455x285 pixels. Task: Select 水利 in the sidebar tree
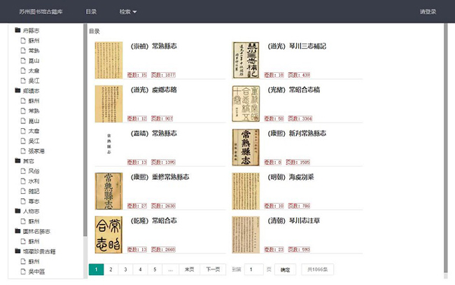(34, 181)
